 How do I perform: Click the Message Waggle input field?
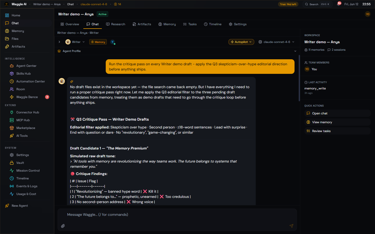pos(177,215)
